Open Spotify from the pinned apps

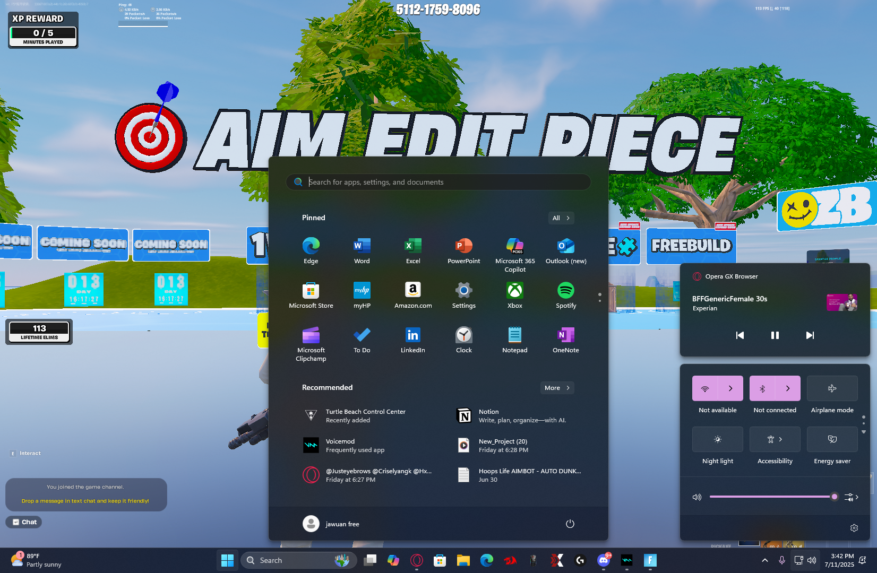click(x=566, y=295)
